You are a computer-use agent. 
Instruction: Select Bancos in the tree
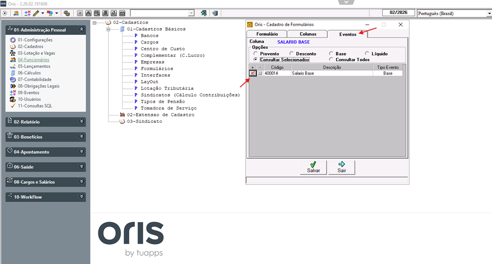pyautogui.click(x=150, y=36)
